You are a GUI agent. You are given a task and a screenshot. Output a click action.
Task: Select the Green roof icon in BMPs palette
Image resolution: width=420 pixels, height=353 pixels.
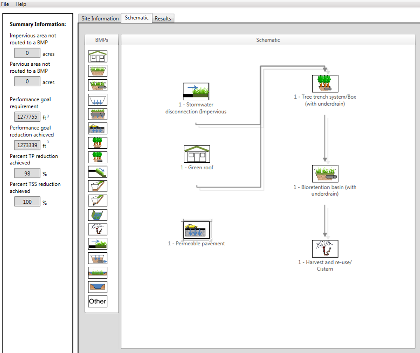click(x=97, y=56)
